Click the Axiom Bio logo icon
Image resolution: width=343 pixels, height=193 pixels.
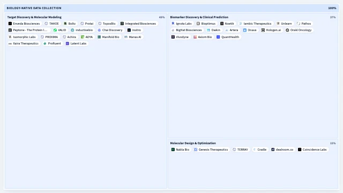(195, 37)
